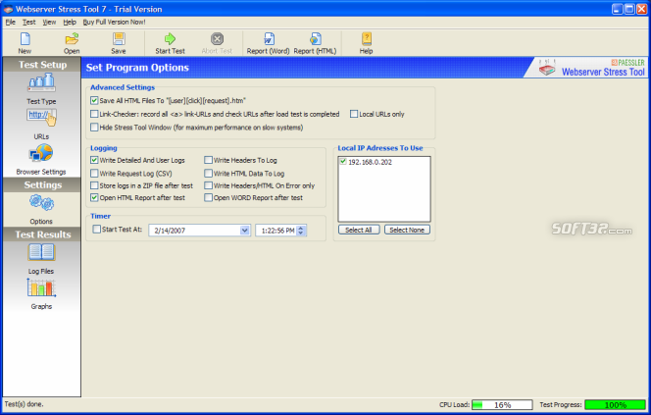Image resolution: width=651 pixels, height=415 pixels.
Task: Enable Write HTML Data To Log
Action: click(x=209, y=174)
